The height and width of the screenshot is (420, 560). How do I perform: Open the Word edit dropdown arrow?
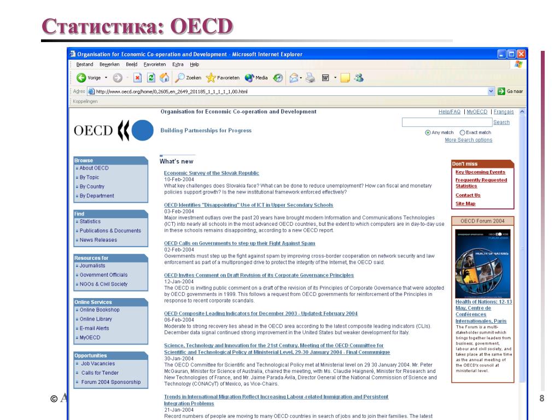(335, 78)
